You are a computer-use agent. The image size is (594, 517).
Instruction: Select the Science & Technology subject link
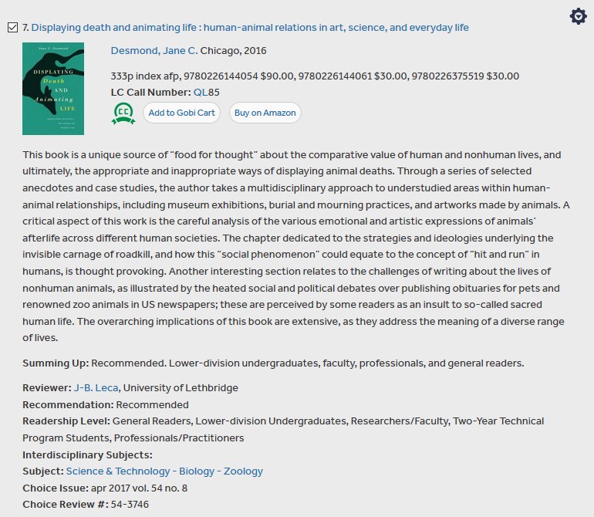pyautogui.click(x=118, y=471)
